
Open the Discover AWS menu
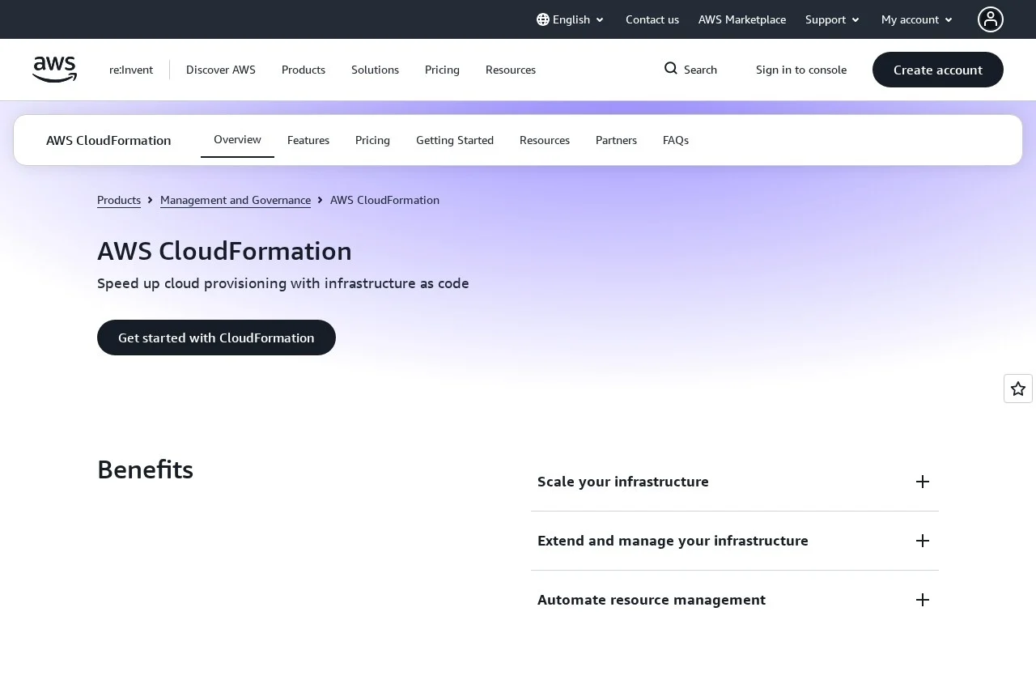221,70
